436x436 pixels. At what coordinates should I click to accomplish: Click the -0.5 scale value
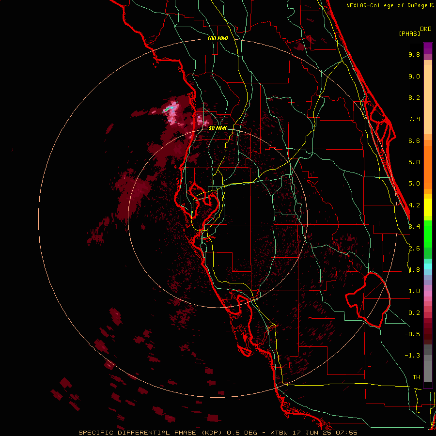[412, 334]
